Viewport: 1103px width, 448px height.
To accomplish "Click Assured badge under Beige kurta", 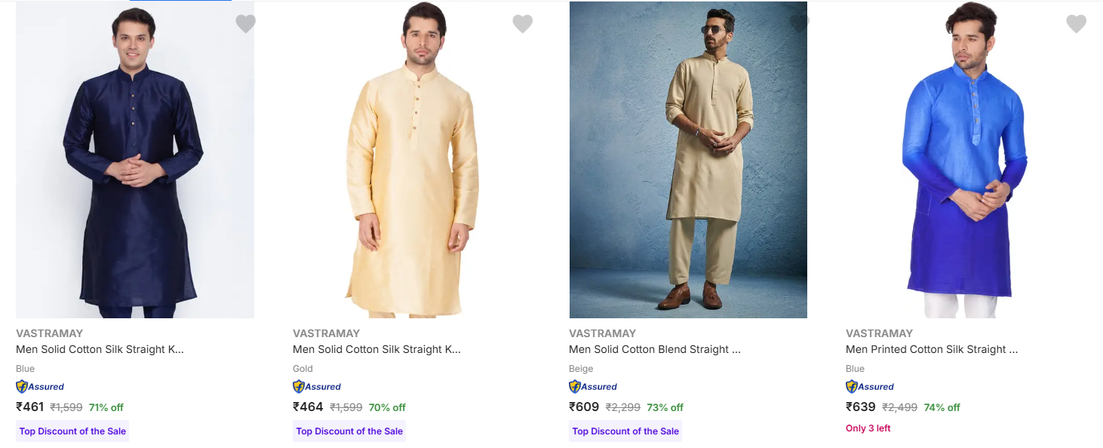I will point(594,387).
